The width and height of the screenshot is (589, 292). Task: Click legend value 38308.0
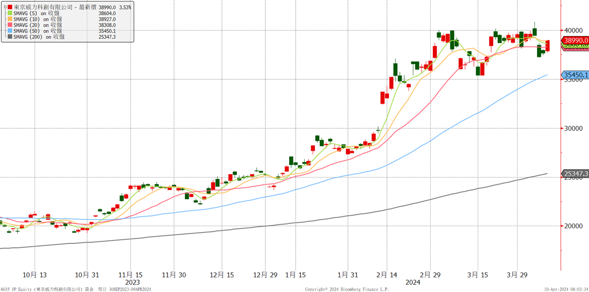pyautogui.click(x=107, y=25)
